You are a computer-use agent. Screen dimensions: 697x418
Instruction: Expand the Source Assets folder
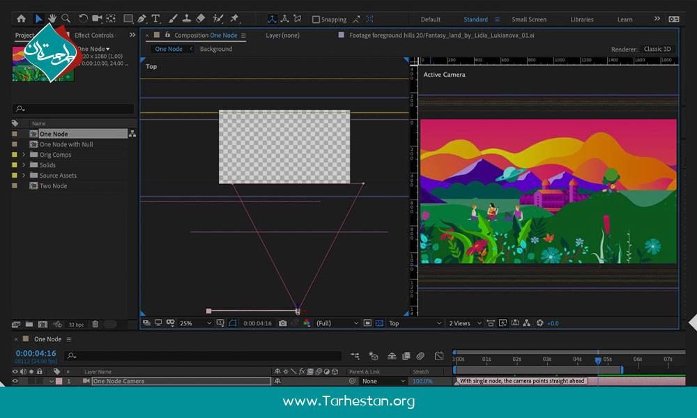pos(24,175)
